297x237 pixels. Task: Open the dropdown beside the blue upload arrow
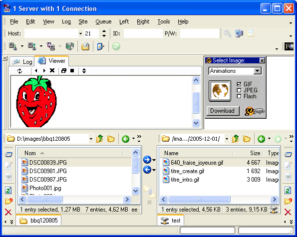tap(154, 160)
